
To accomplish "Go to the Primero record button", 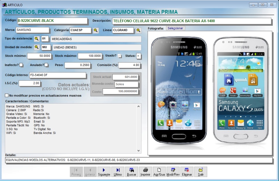I will 76,172.
